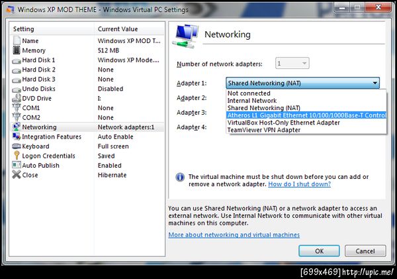Click the 'Windows XP Mode....' disk value
The height and width of the screenshot is (279, 397).
point(128,60)
